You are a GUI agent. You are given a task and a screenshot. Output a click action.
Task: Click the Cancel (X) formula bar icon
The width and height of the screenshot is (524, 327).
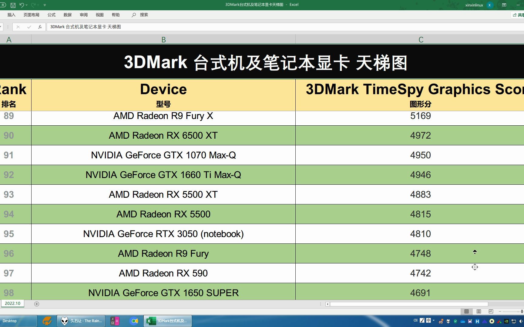tap(18, 27)
